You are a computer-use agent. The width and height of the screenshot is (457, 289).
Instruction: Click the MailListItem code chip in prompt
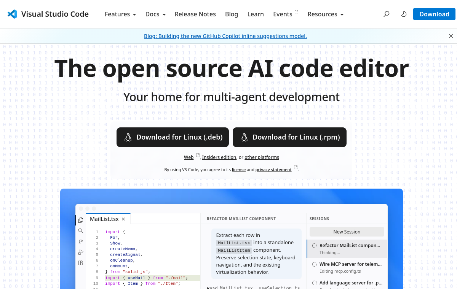tap(234, 250)
